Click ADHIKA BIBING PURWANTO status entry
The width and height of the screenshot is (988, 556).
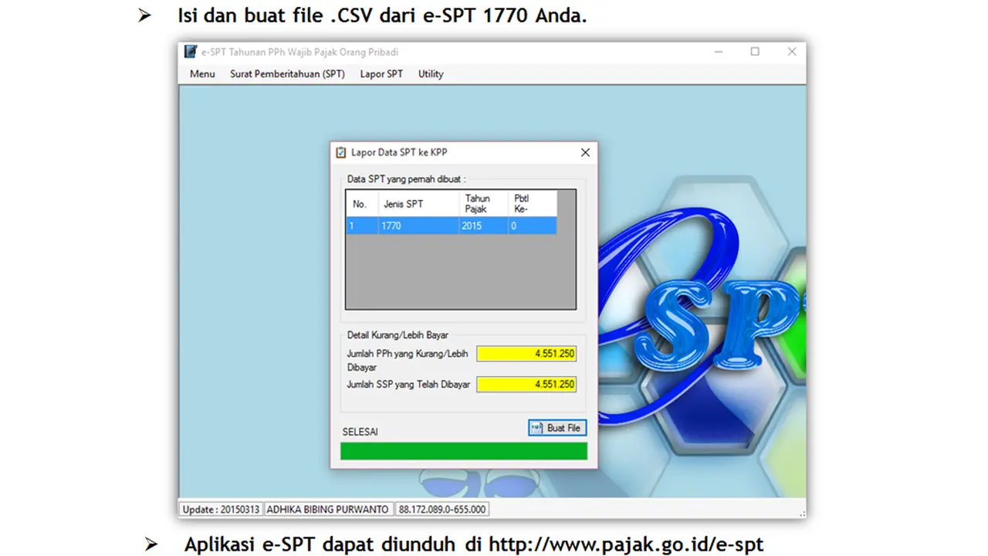[x=329, y=510]
